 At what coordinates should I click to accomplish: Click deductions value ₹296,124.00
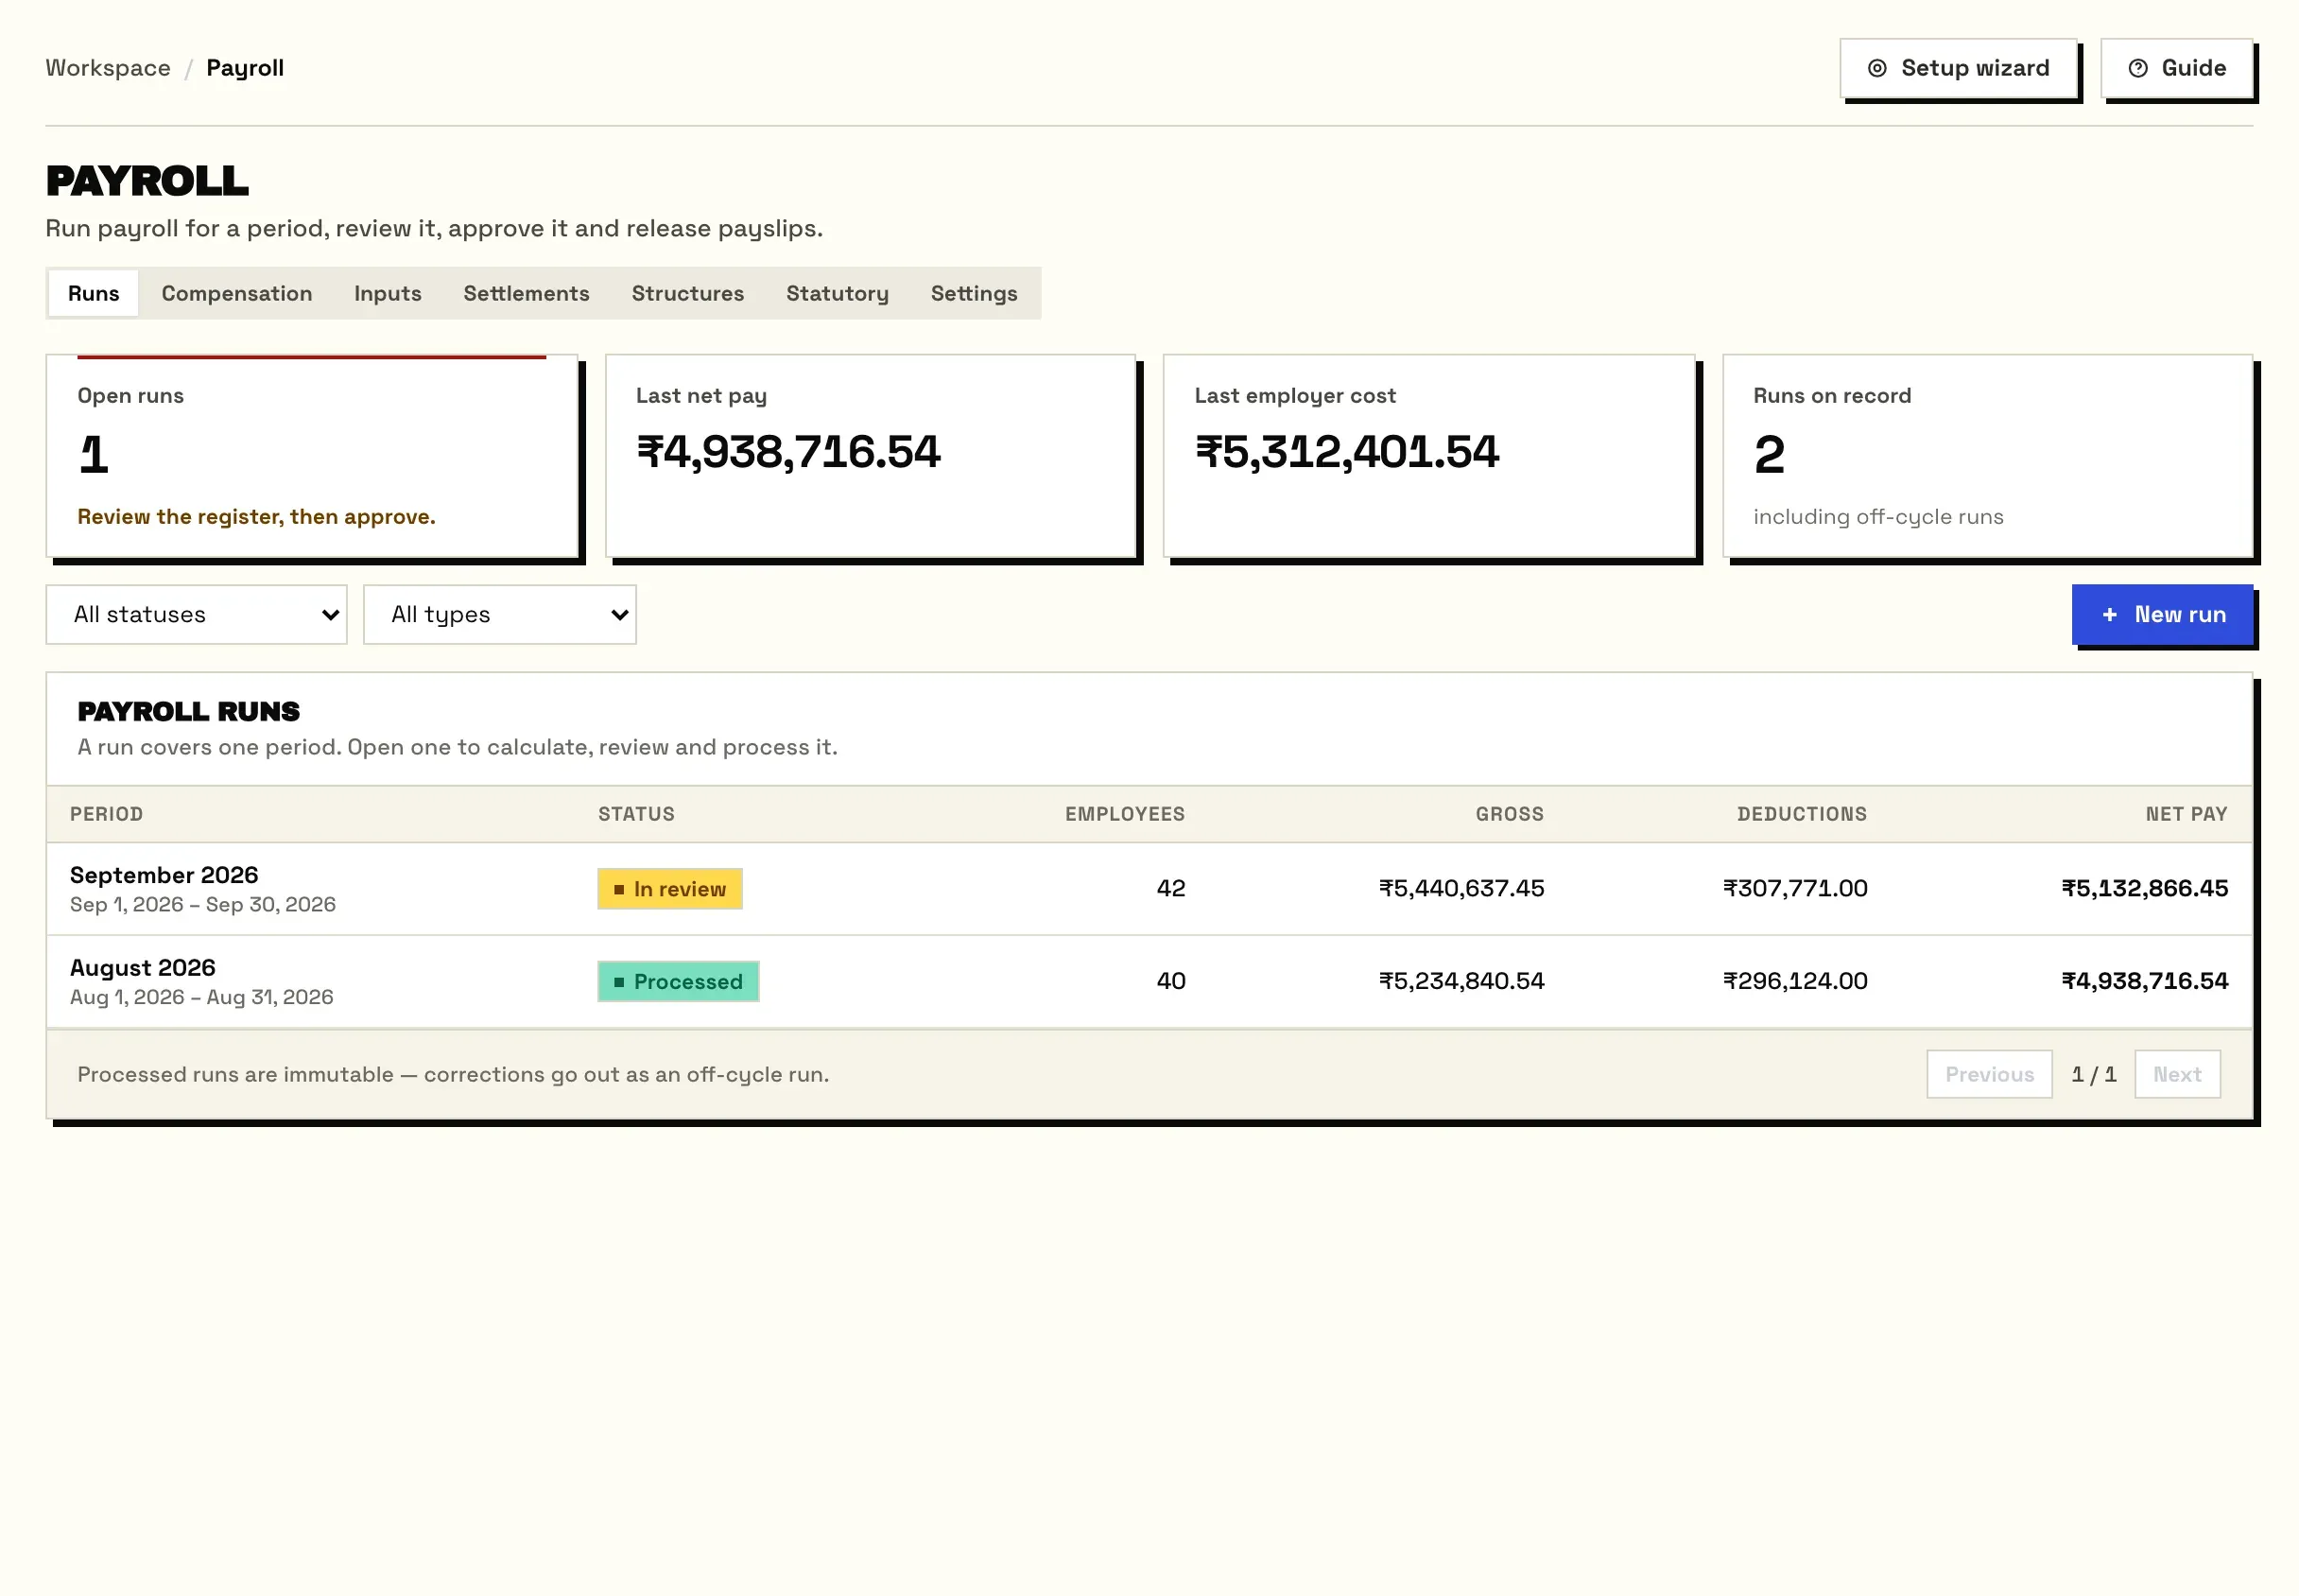[x=1795, y=982]
